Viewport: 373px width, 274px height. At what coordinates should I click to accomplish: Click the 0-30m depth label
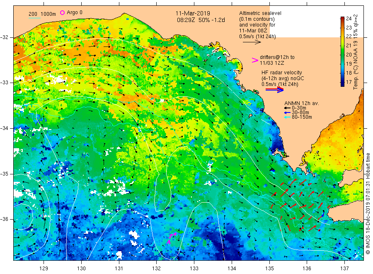[x=299, y=108]
